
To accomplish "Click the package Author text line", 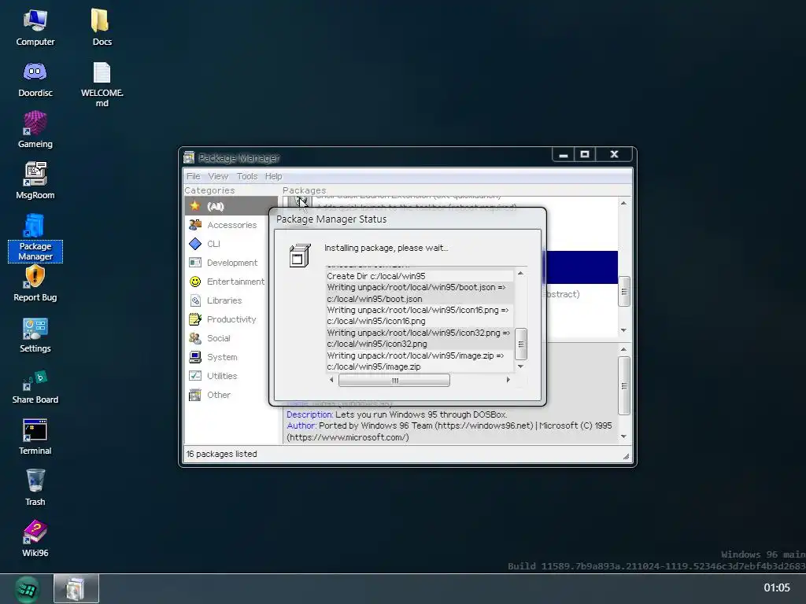I will click(449, 432).
